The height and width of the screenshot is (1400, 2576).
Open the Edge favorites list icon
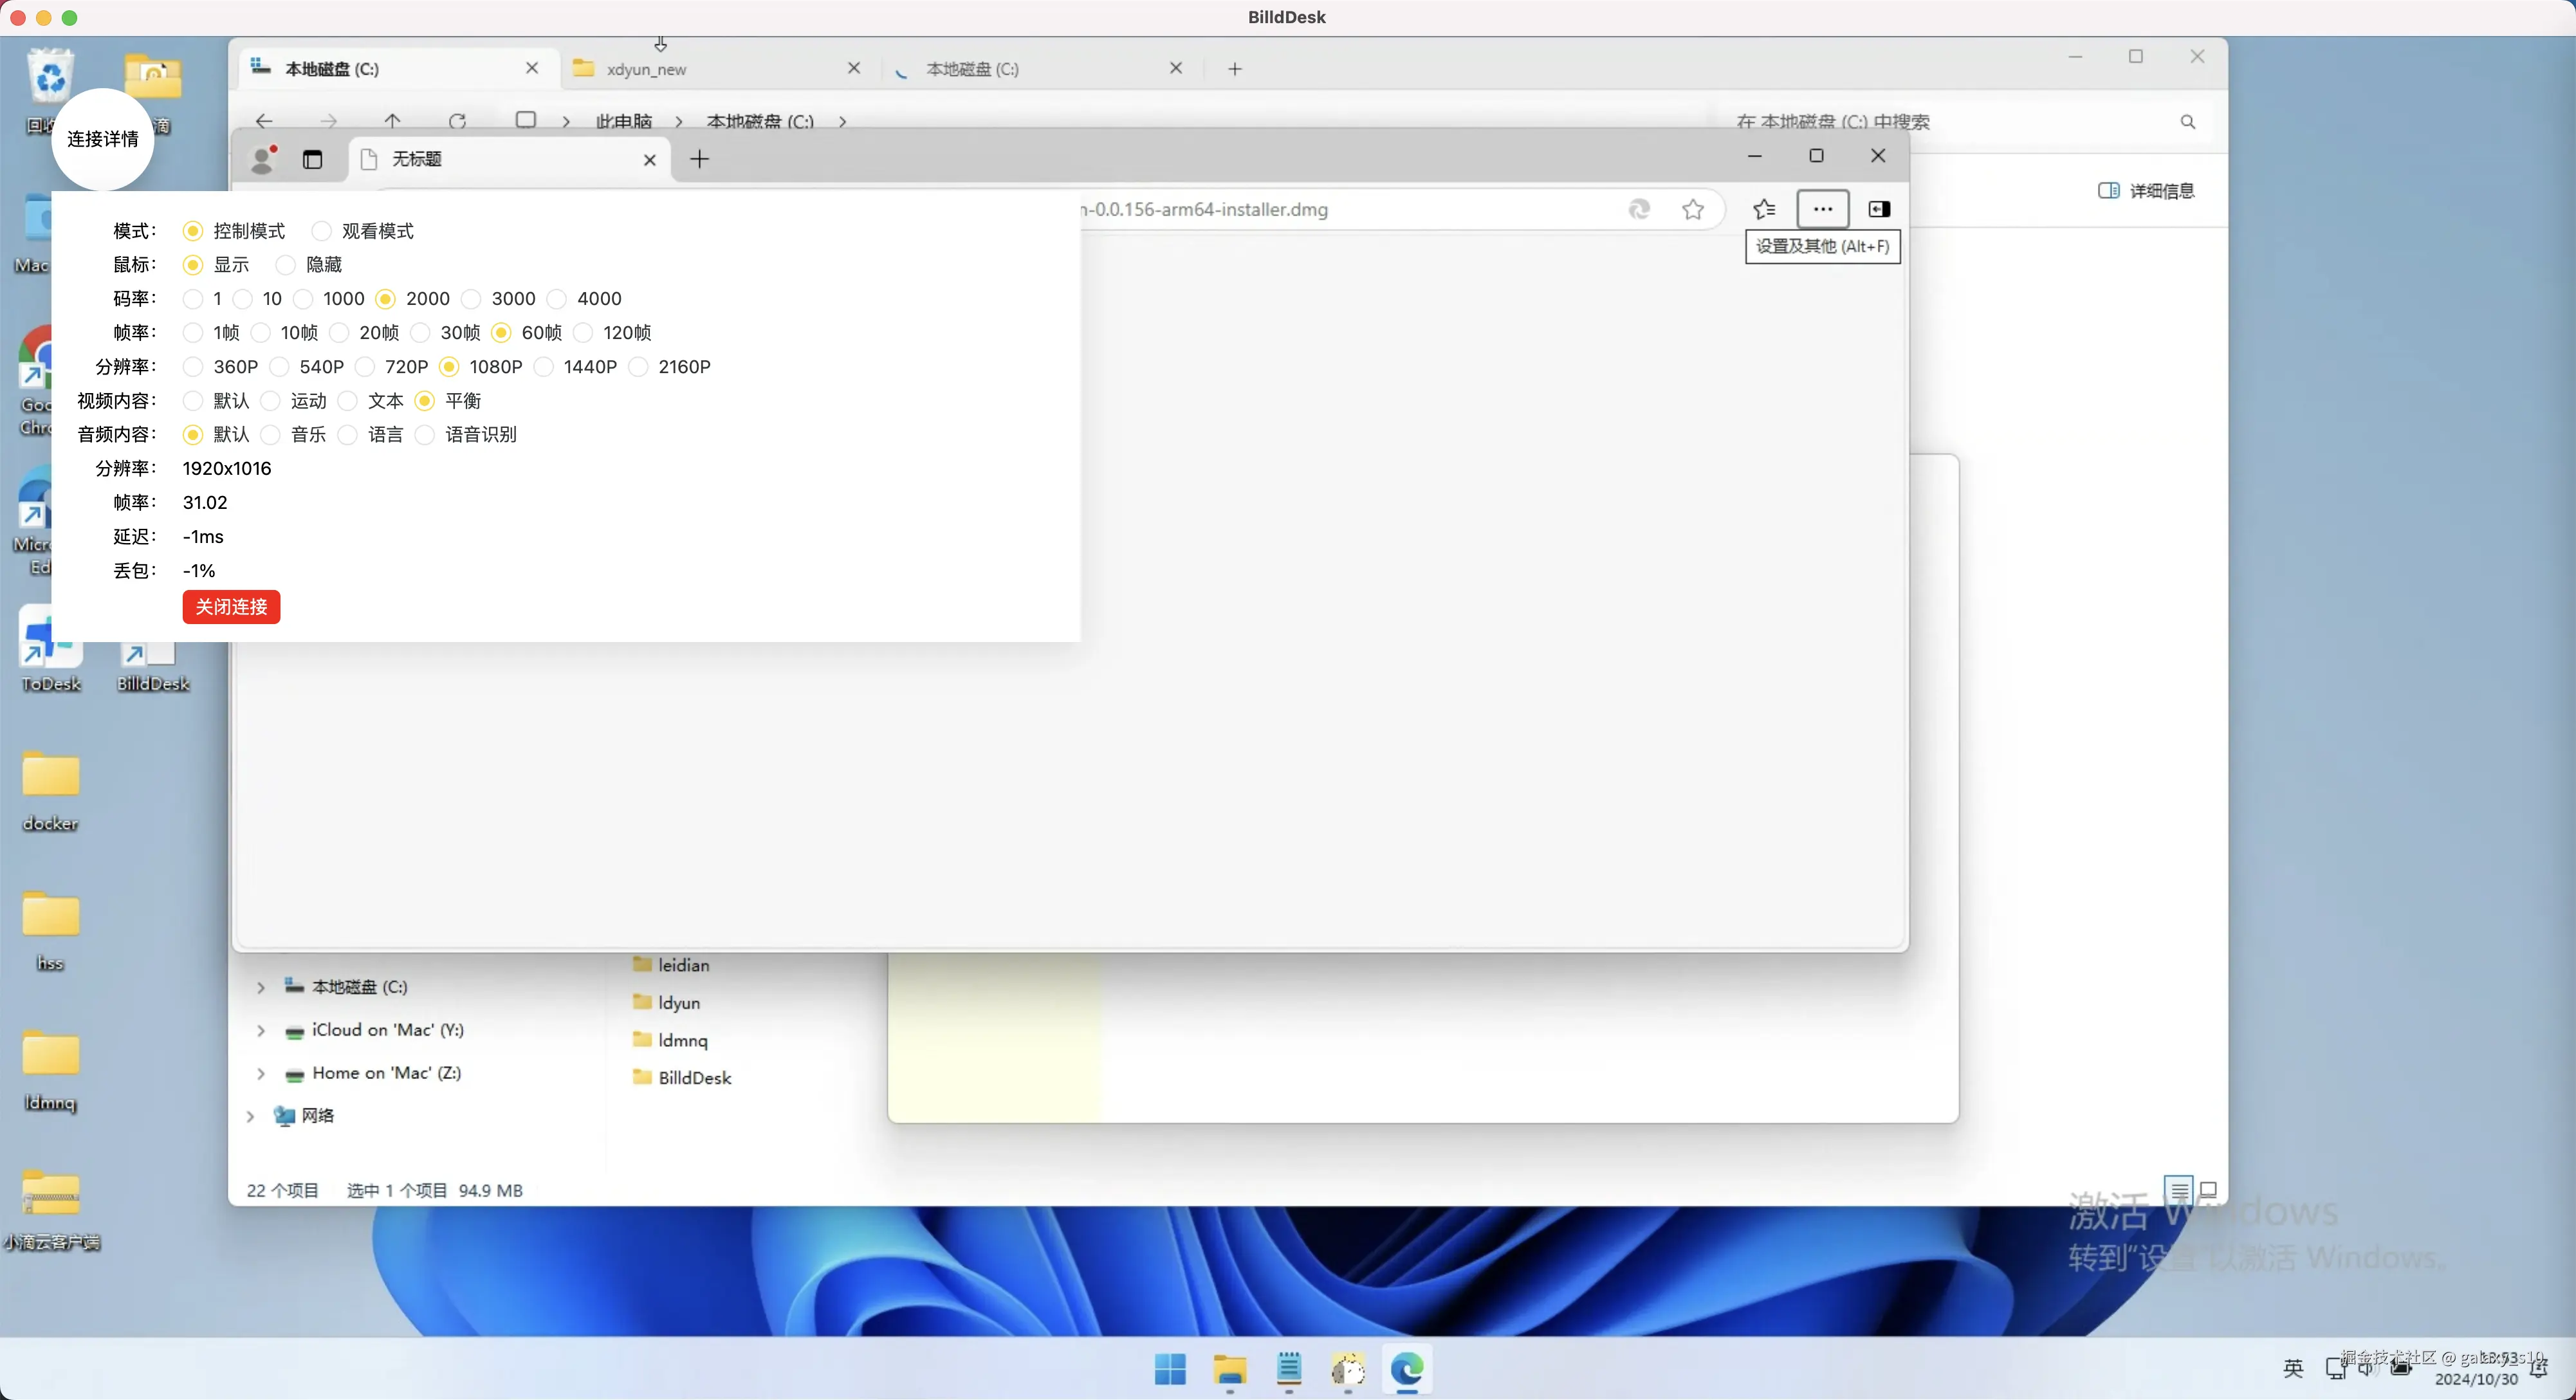coord(1764,209)
